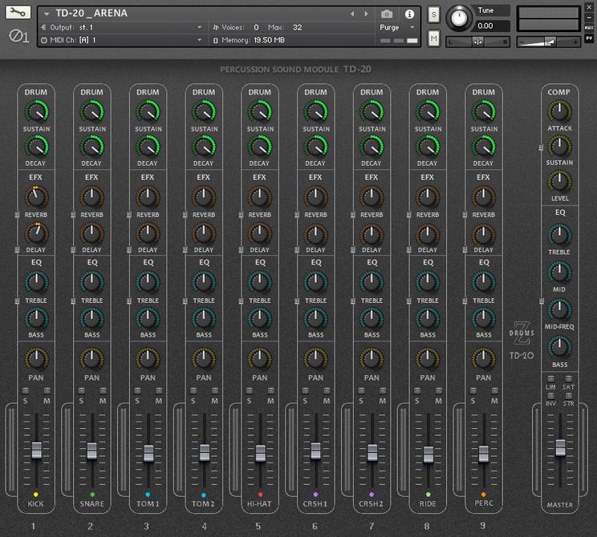Image resolution: width=597 pixels, height=537 pixels.
Task: Go to the next instrument arrow
Action: [x=366, y=14]
